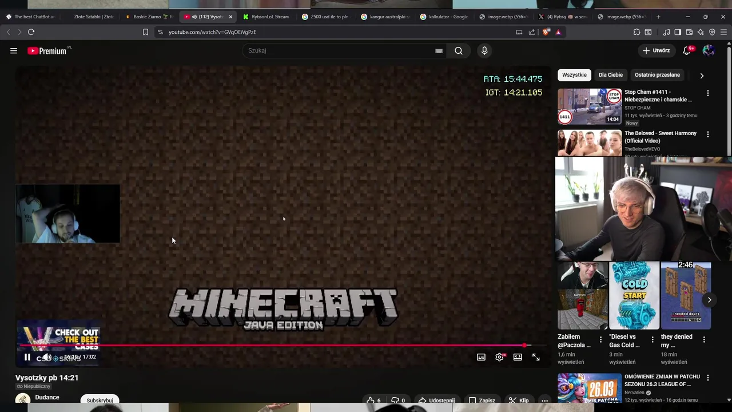Open the account avatar menu
This screenshot has height=412, width=732.
[x=709, y=50]
